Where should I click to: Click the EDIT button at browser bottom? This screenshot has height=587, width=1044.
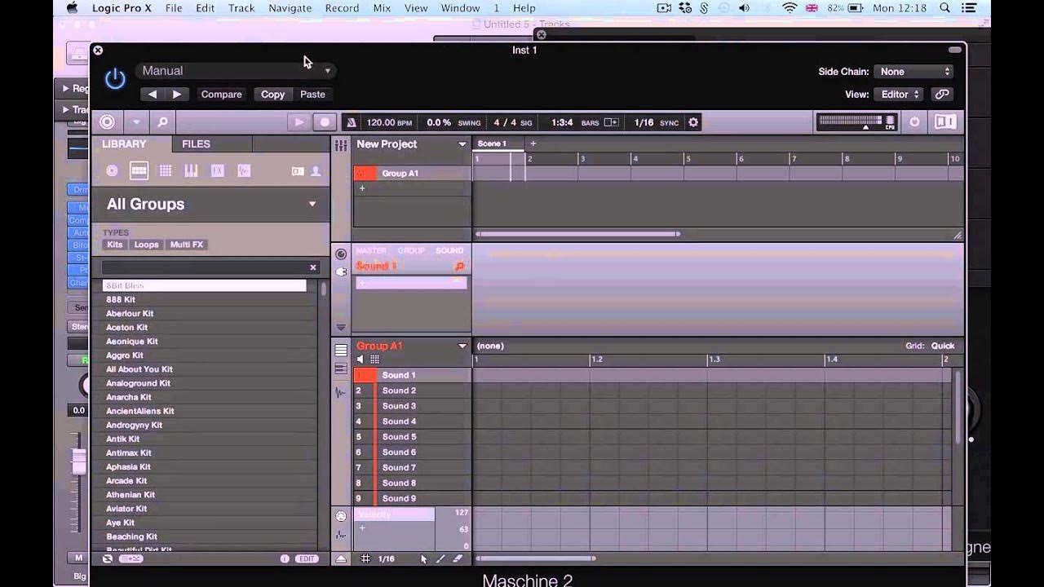click(x=307, y=558)
